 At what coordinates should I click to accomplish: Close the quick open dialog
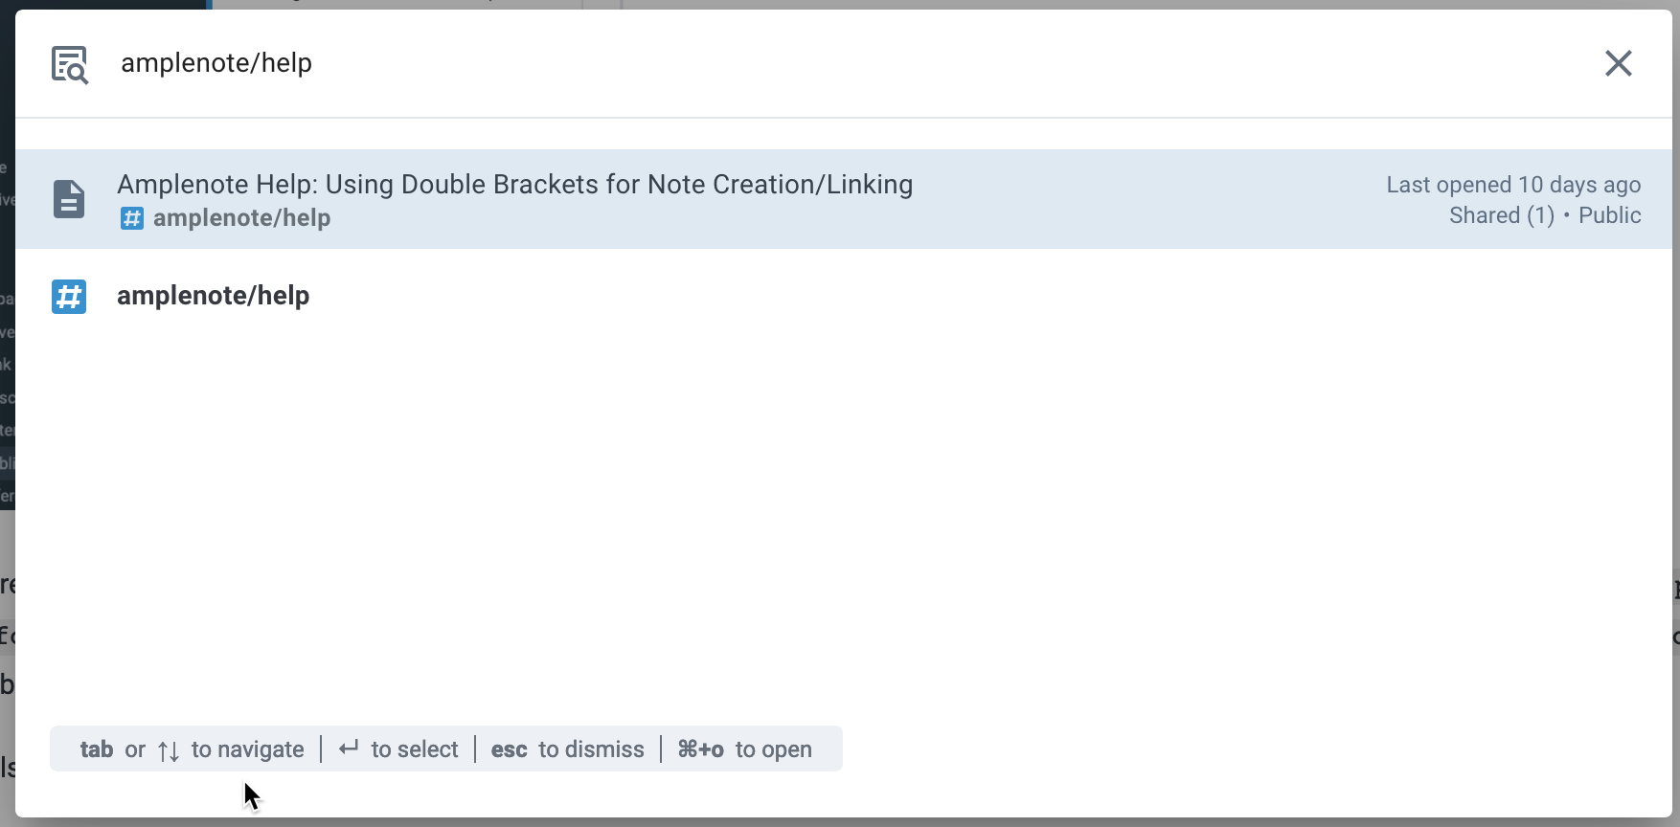(x=1618, y=63)
